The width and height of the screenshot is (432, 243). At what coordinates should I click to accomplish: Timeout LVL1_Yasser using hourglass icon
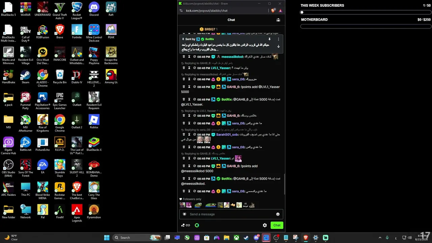pos(189,68)
